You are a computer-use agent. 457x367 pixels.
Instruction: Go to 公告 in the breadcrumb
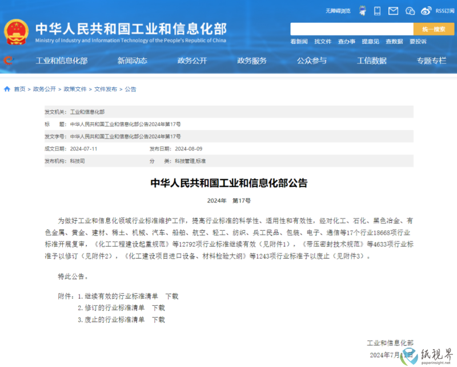(x=131, y=89)
